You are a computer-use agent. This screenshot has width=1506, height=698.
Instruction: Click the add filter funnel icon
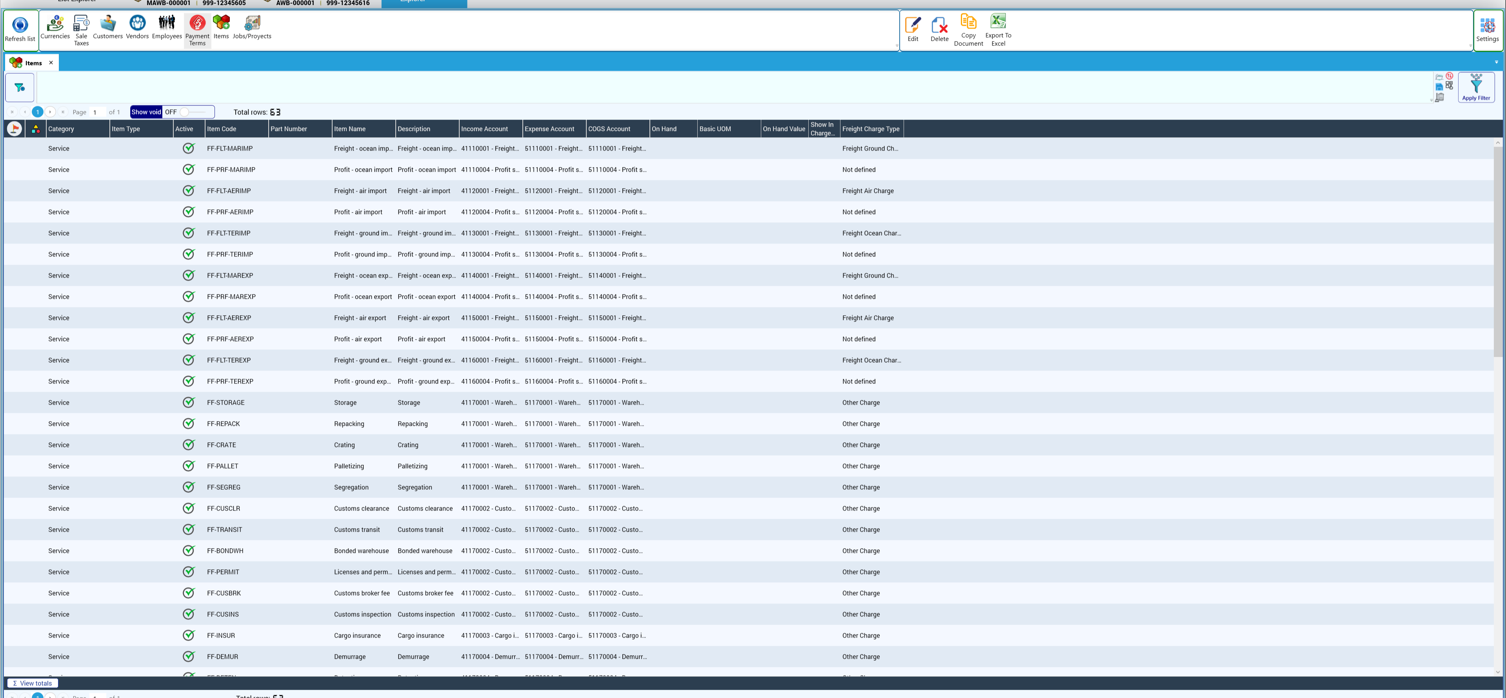click(20, 88)
